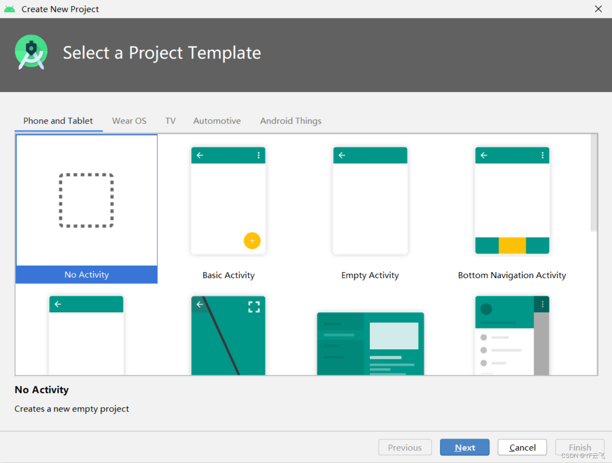This screenshot has height=463, width=612.
Task: Open the Phone and Tablet tab
Action: click(x=58, y=121)
